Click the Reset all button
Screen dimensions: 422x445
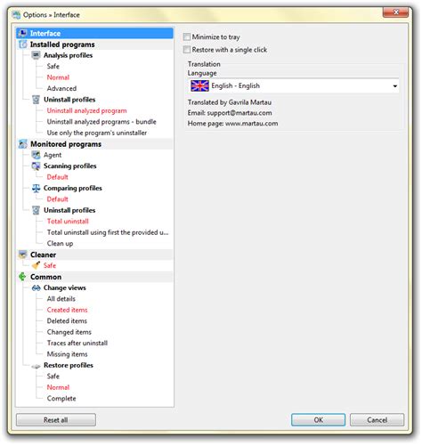coord(56,420)
